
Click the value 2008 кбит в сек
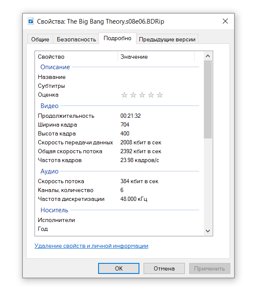point(141,142)
